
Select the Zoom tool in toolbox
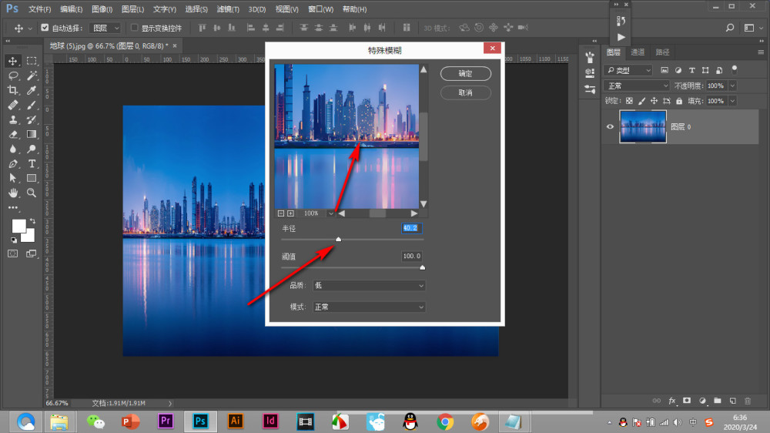coord(32,193)
